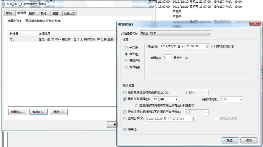Click the clock icon in properties title bar

point(4,4)
